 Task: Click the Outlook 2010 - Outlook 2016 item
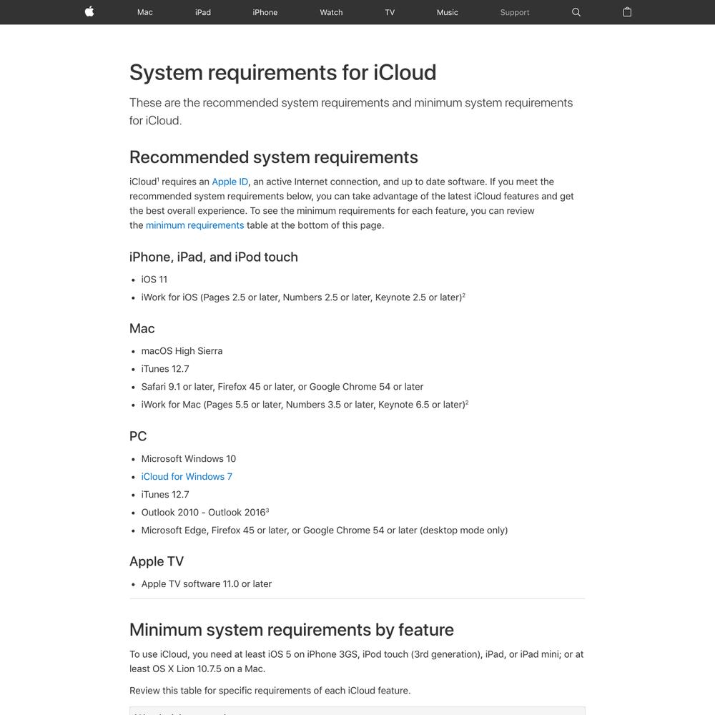pyautogui.click(x=205, y=512)
